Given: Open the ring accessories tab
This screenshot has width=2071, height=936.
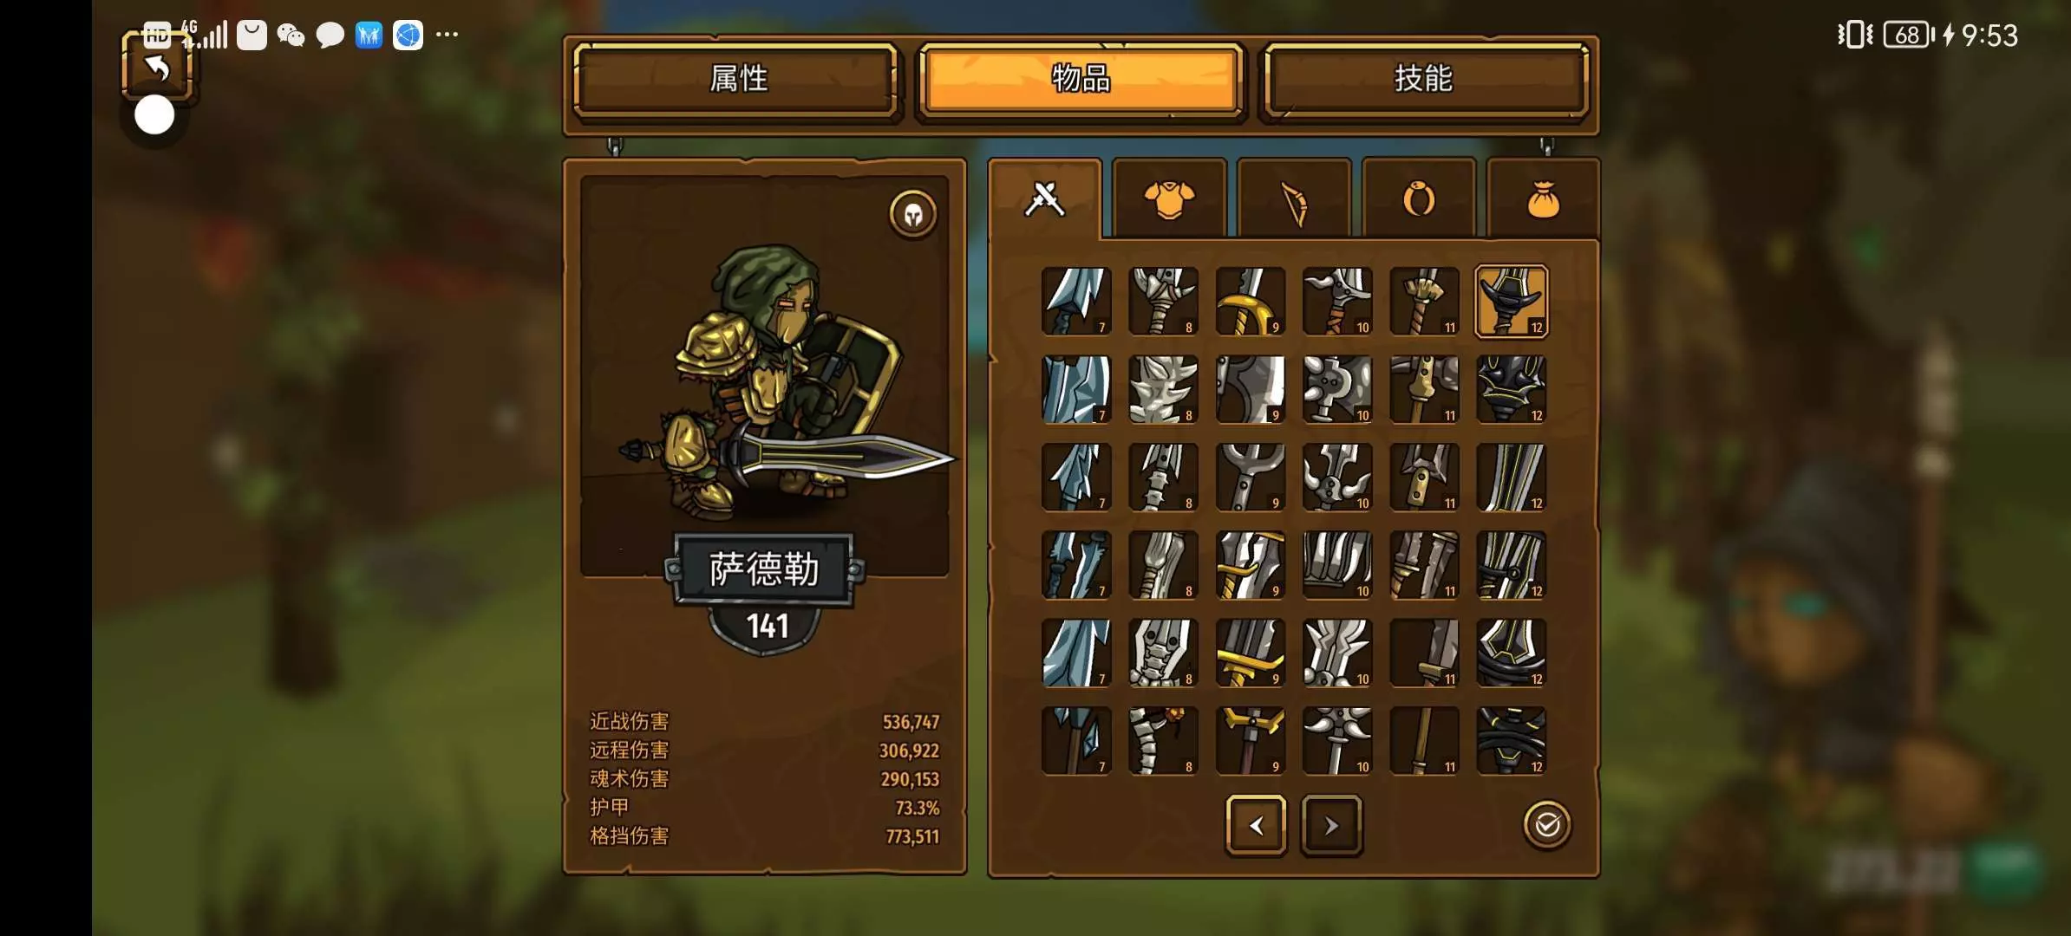Looking at the screenshot, I should [x=1419, y=199].
